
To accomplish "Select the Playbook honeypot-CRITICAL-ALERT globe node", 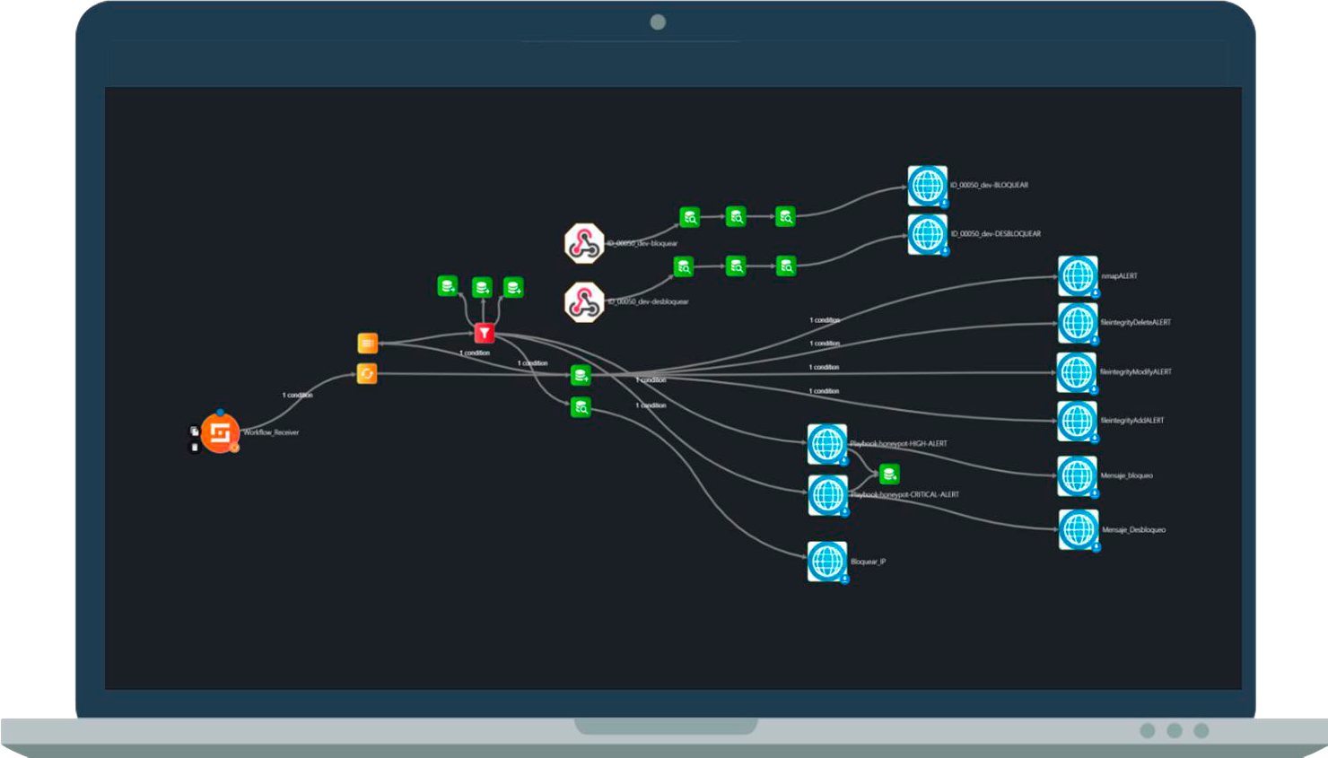I will [x=827, y=495].
